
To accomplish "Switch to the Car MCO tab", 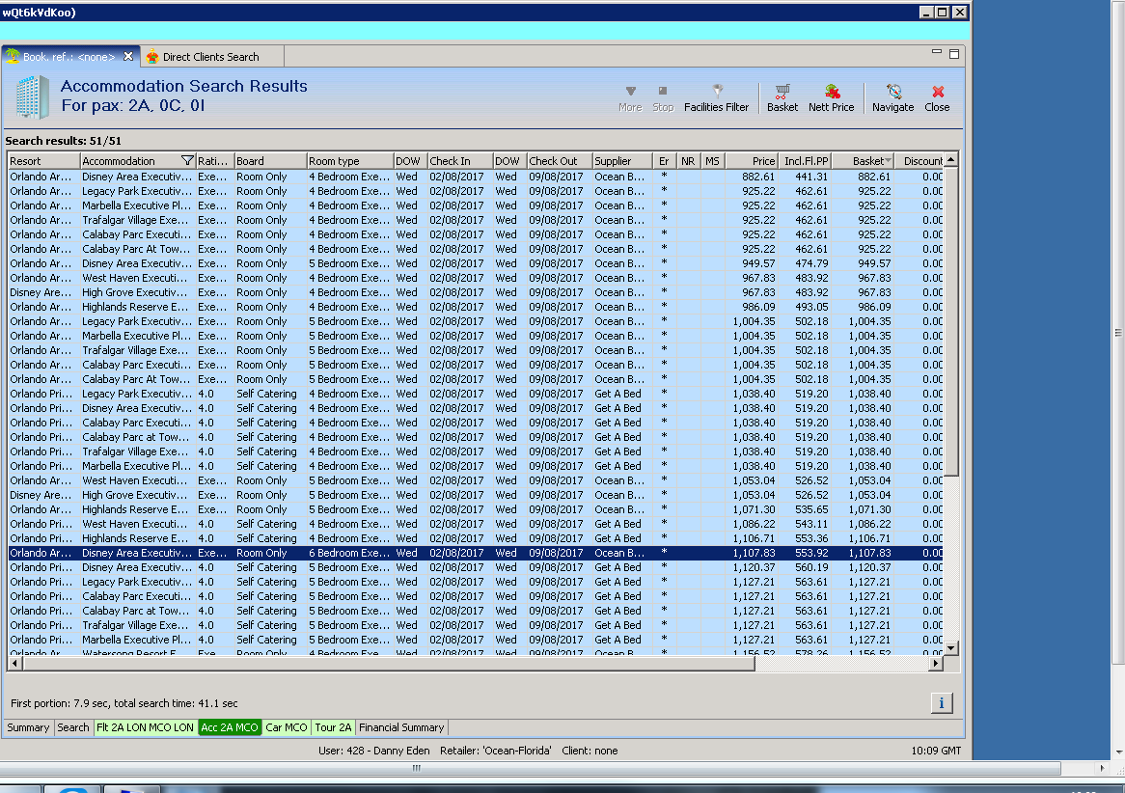I will point(287,727).
